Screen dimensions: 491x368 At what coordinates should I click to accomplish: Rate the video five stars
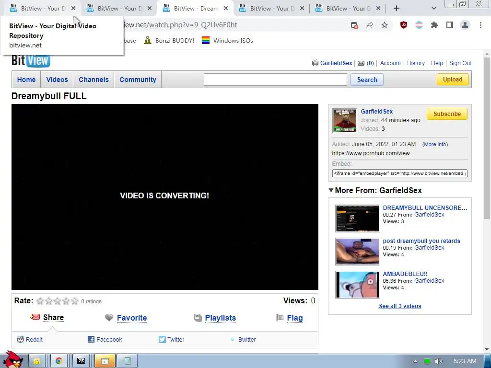click(x=74, y=301)
